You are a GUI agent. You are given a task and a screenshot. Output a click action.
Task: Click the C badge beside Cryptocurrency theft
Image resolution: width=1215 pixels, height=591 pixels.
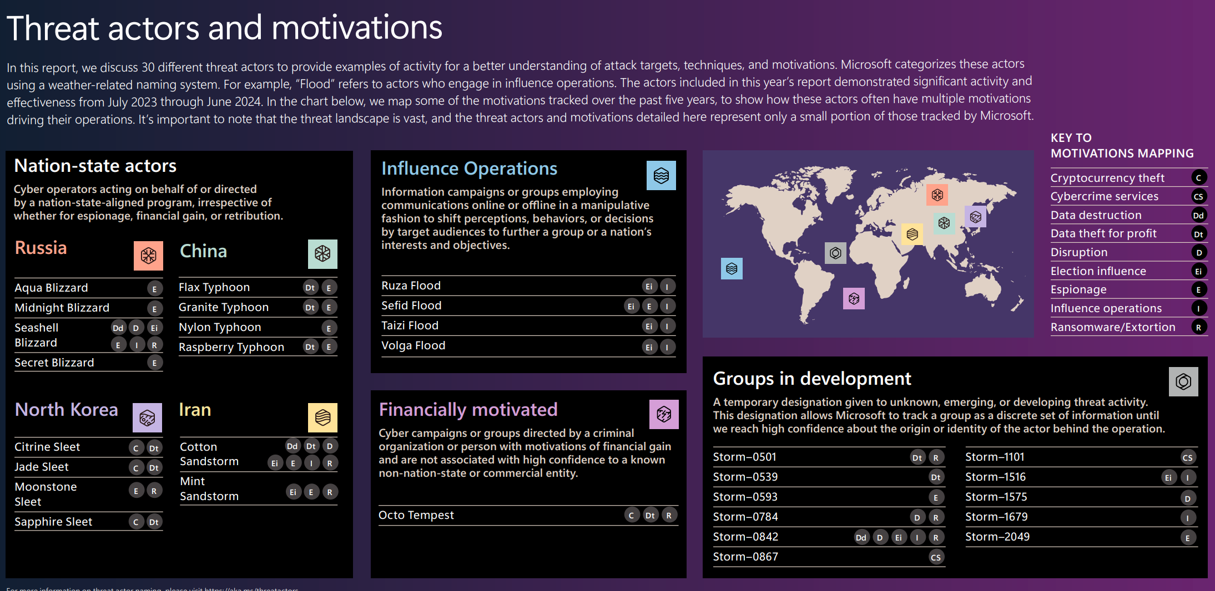pos(1199,177)
